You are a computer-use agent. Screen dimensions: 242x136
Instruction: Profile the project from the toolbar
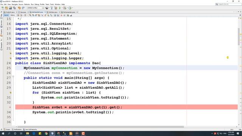point(70,8)
